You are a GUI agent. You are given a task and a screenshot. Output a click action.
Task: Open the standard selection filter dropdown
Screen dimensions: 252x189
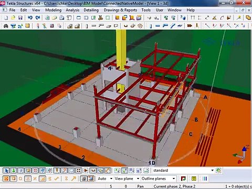coord(212,170)
